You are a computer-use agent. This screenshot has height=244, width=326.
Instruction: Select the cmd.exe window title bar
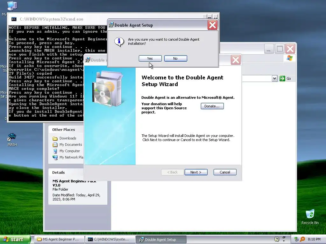[58, 19]
